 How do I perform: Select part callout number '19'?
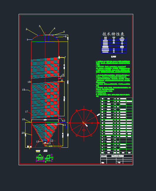click(x=29, y=82)
